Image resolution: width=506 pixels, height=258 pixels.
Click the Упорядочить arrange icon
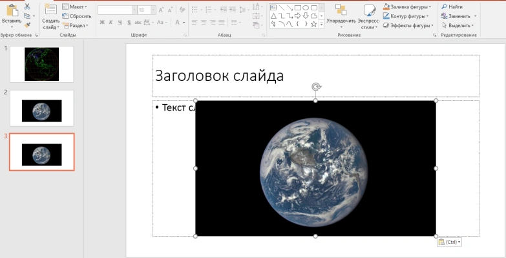click(341, 9)
